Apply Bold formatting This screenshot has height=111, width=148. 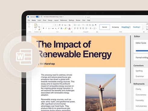(43, 28)
